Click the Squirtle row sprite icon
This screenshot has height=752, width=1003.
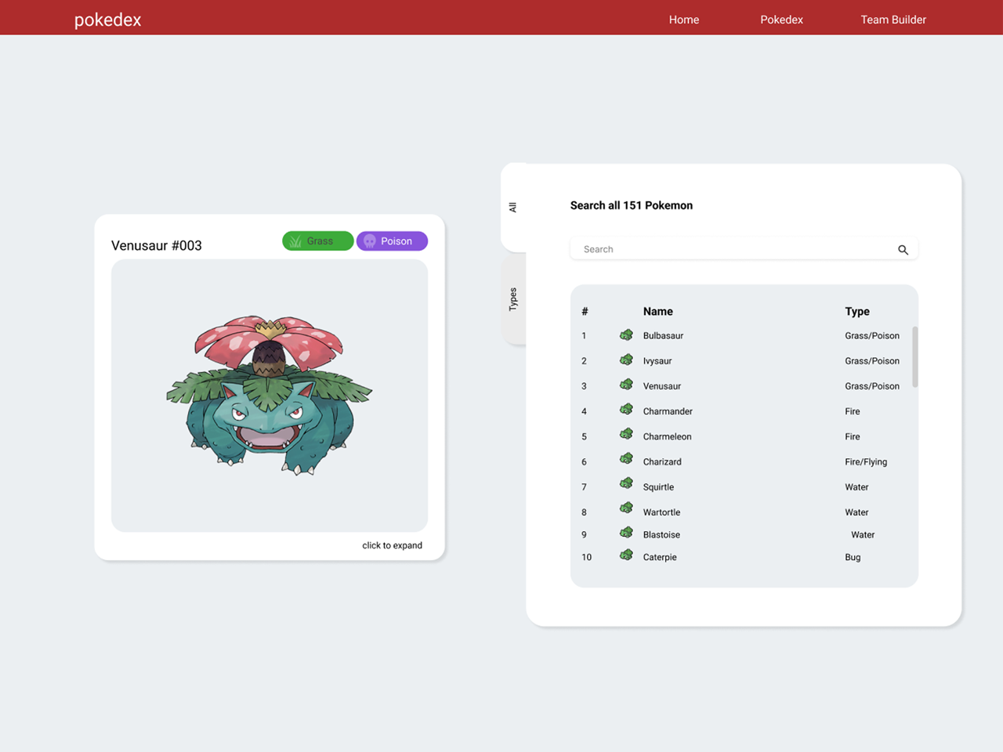tap(626, 485)
